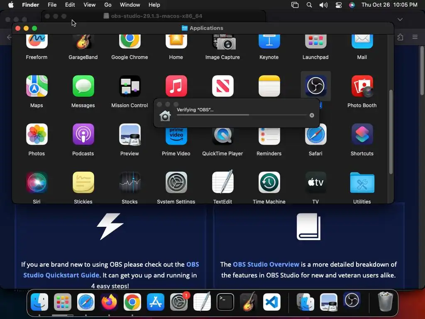Viewport: 425px width, 319px height.
Task: Follow the OBS Studio Overview link
Action: 266,264
